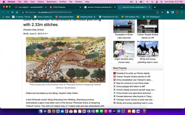Screen dimensions: 185x115
Task: Open the Chrome profile avatar
Action: [x=177, y=12]
